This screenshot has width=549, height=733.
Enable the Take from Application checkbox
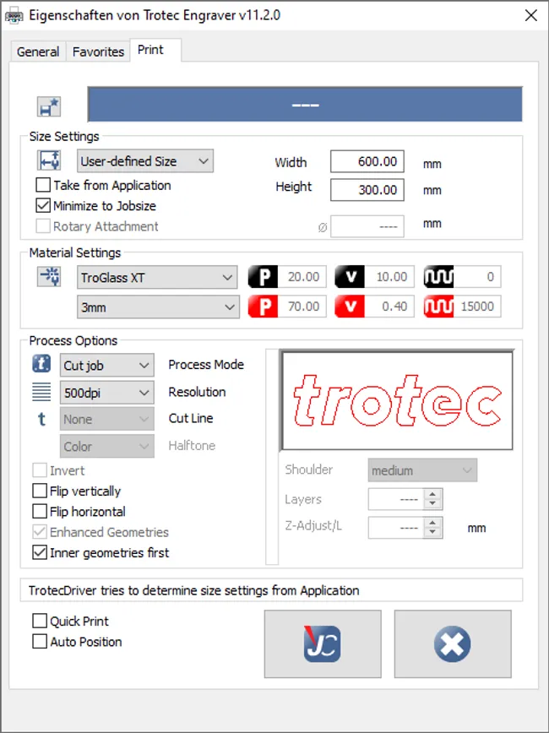pos(43,185)
